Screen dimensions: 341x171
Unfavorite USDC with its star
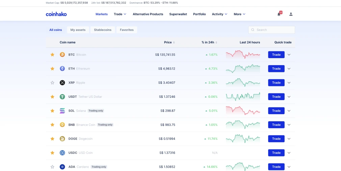coord(52,153)
